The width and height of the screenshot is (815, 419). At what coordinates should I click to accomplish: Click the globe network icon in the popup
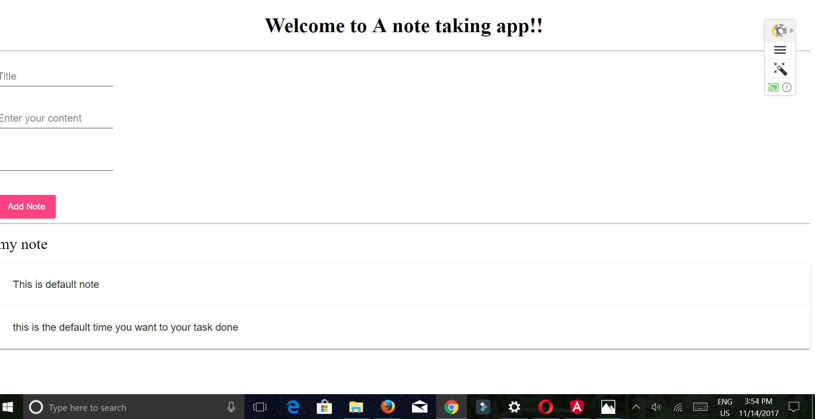click(x=779, y=30)
